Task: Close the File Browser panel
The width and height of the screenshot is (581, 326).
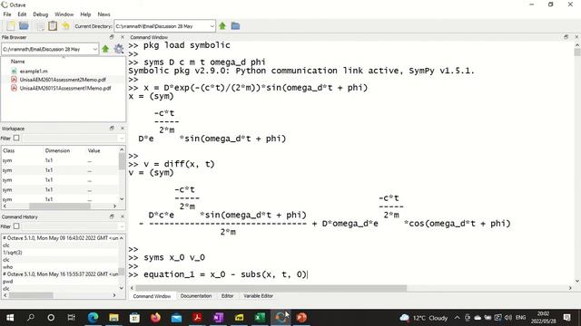Action: [123, 37]
